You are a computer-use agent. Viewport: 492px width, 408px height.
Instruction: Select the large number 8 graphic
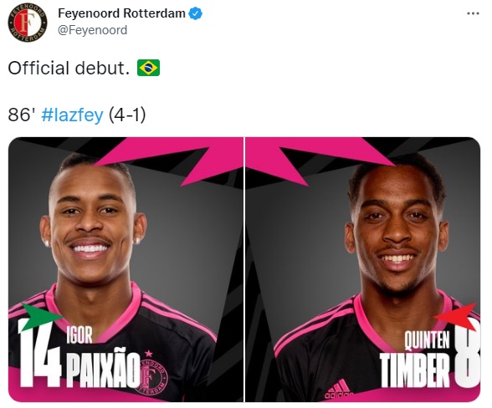pyautogui.click(x=467, y=354)
